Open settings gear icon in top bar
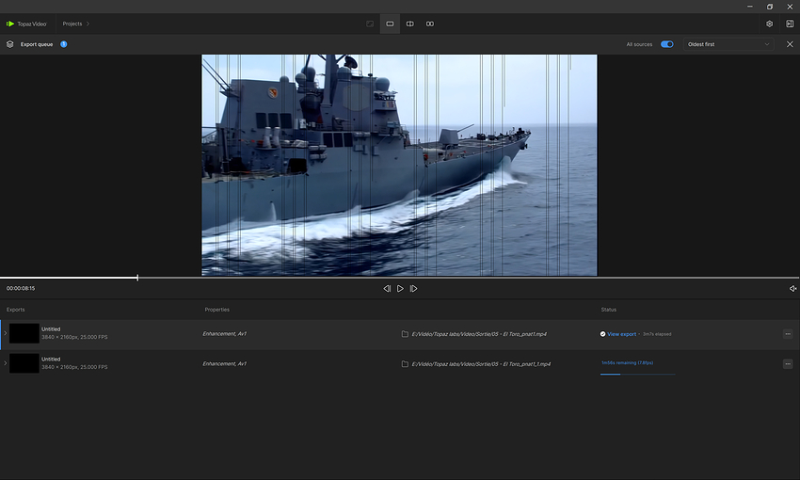The image size is (800, 480). [x=769, y=24]
